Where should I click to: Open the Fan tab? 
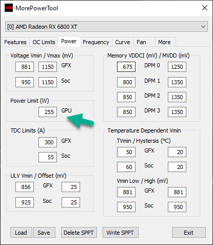click(141, 42)
